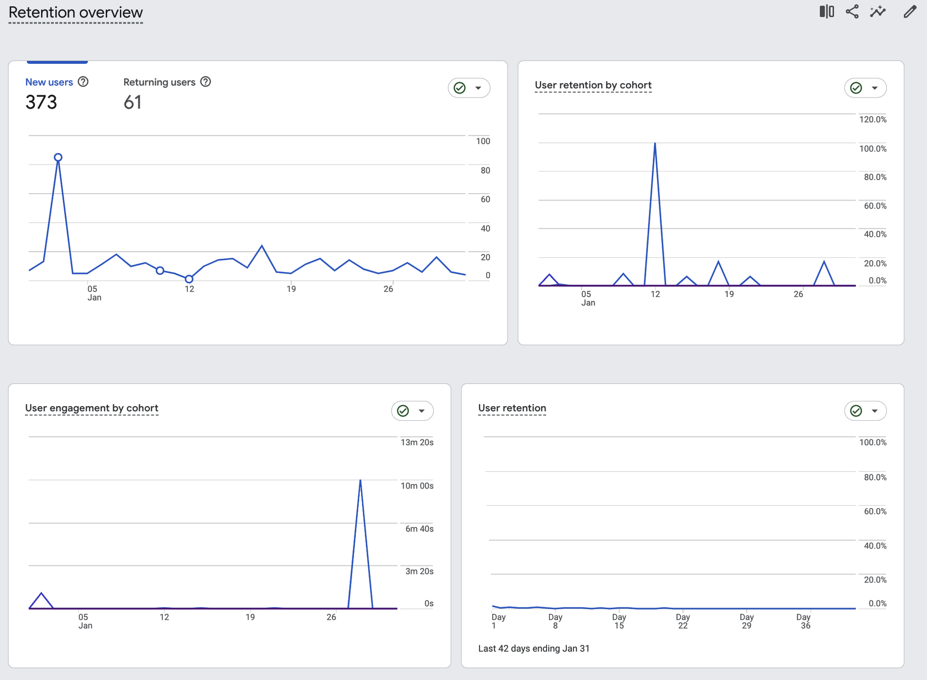Click the share report icon
The height and width of the screenshot is (680, 927).
852,12
